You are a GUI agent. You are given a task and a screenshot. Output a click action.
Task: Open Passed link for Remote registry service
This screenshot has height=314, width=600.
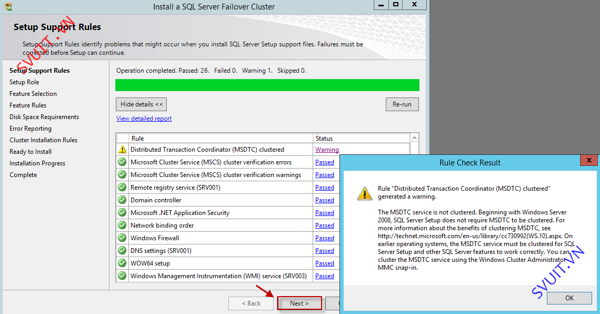point(325,187)
